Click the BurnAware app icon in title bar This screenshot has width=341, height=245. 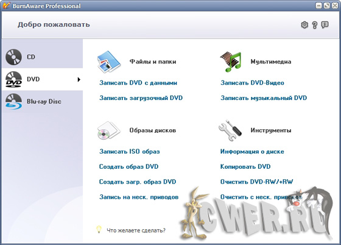(x=6, y=5)
